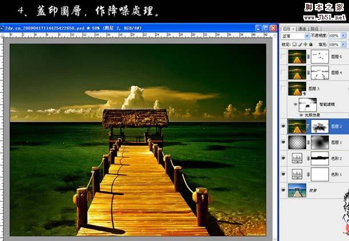Select the 图层 4 layer mask thumbnail
The height and width of the screenshot is (241, 349).
[x=320, y=73]
